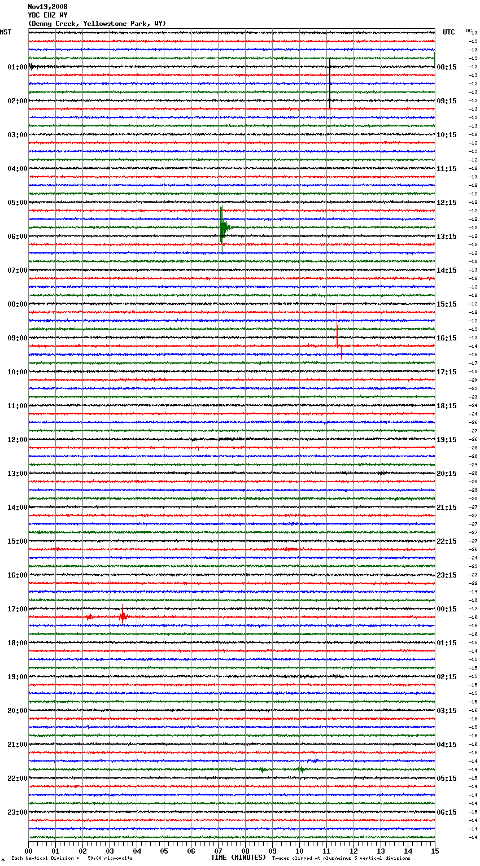Click the 08:15 UTC row label
Image resolution: width=480 pixels, height=866 pixels.
click(447, 67)
